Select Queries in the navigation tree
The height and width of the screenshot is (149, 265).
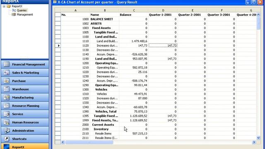22,10
